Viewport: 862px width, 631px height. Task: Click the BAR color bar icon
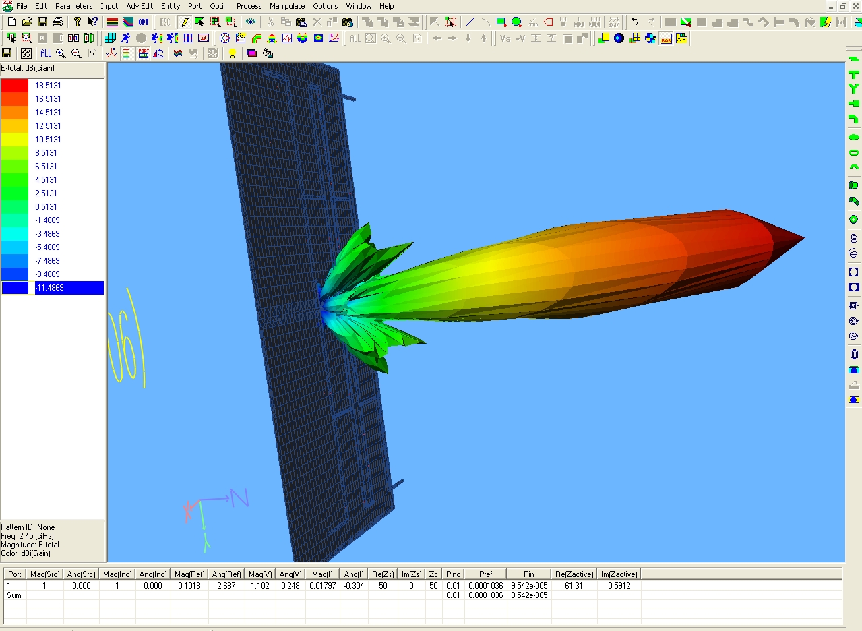coord(667,38)
